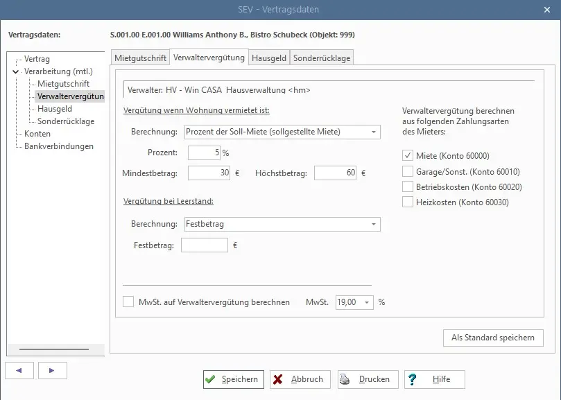561x400 pixels.
Task: Collapse the Verarbeitung (mtl.) tree node
Action: [x=15, y=71]
